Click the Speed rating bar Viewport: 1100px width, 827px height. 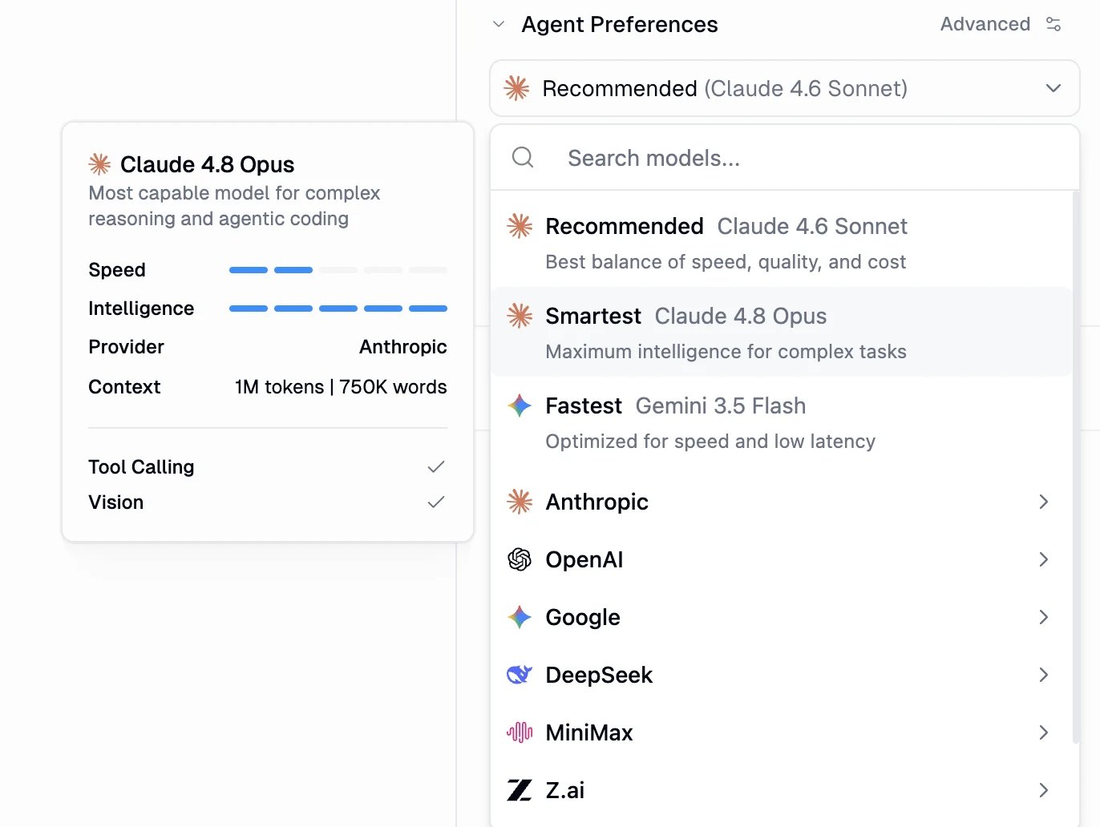coord(338,270)
